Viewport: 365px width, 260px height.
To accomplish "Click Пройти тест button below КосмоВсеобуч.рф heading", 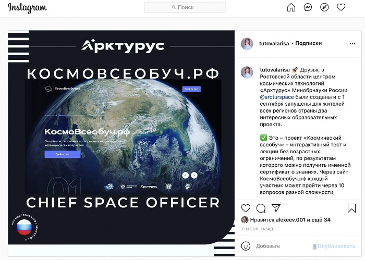I will point(63,154).
